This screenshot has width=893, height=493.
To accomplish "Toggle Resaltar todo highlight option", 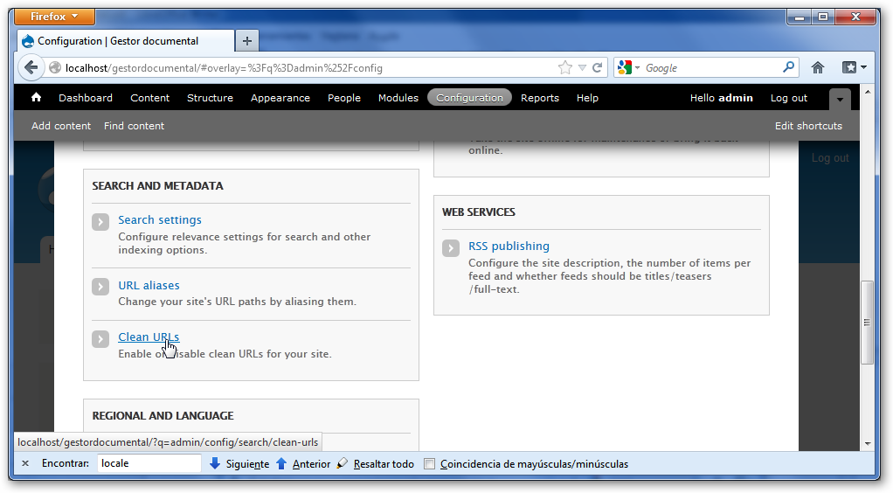I will click(x=376, y=464).
